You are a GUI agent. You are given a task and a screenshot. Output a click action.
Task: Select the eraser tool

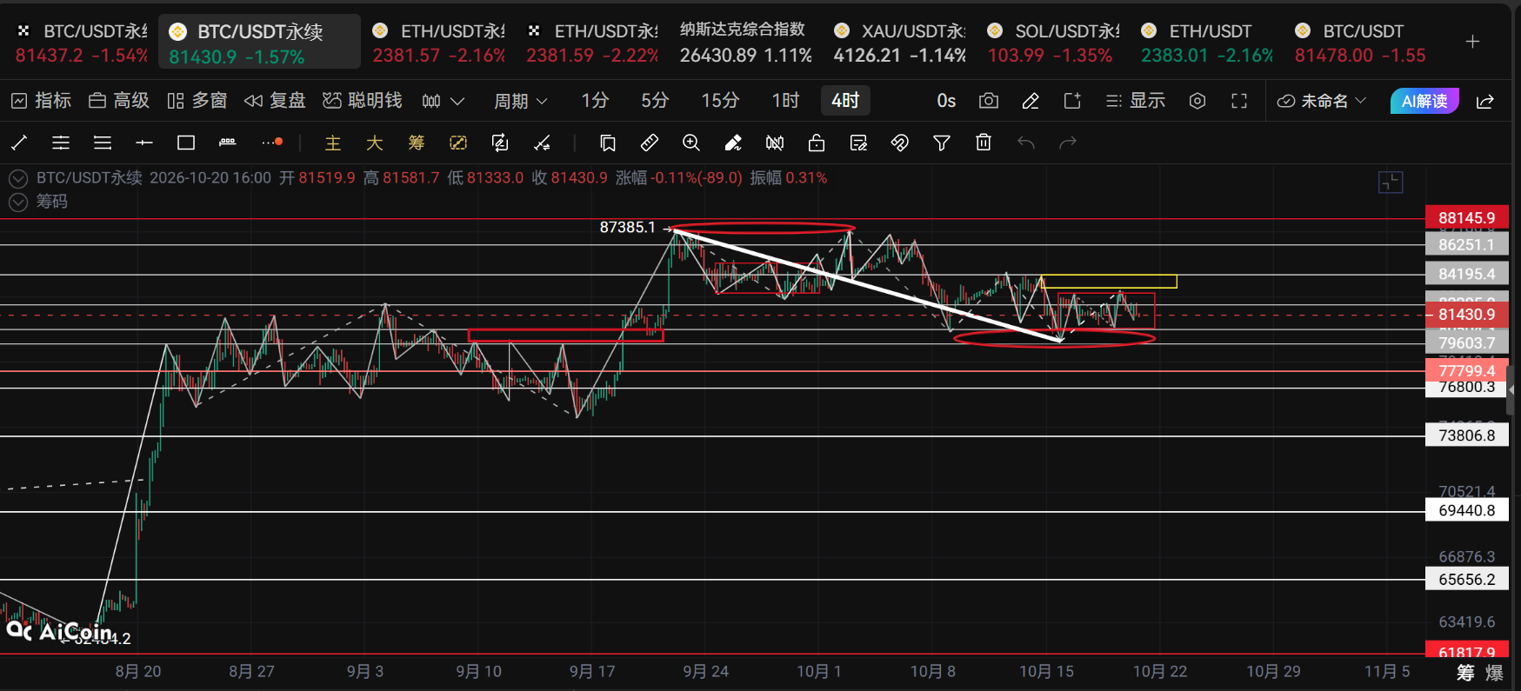coord(733,143)
